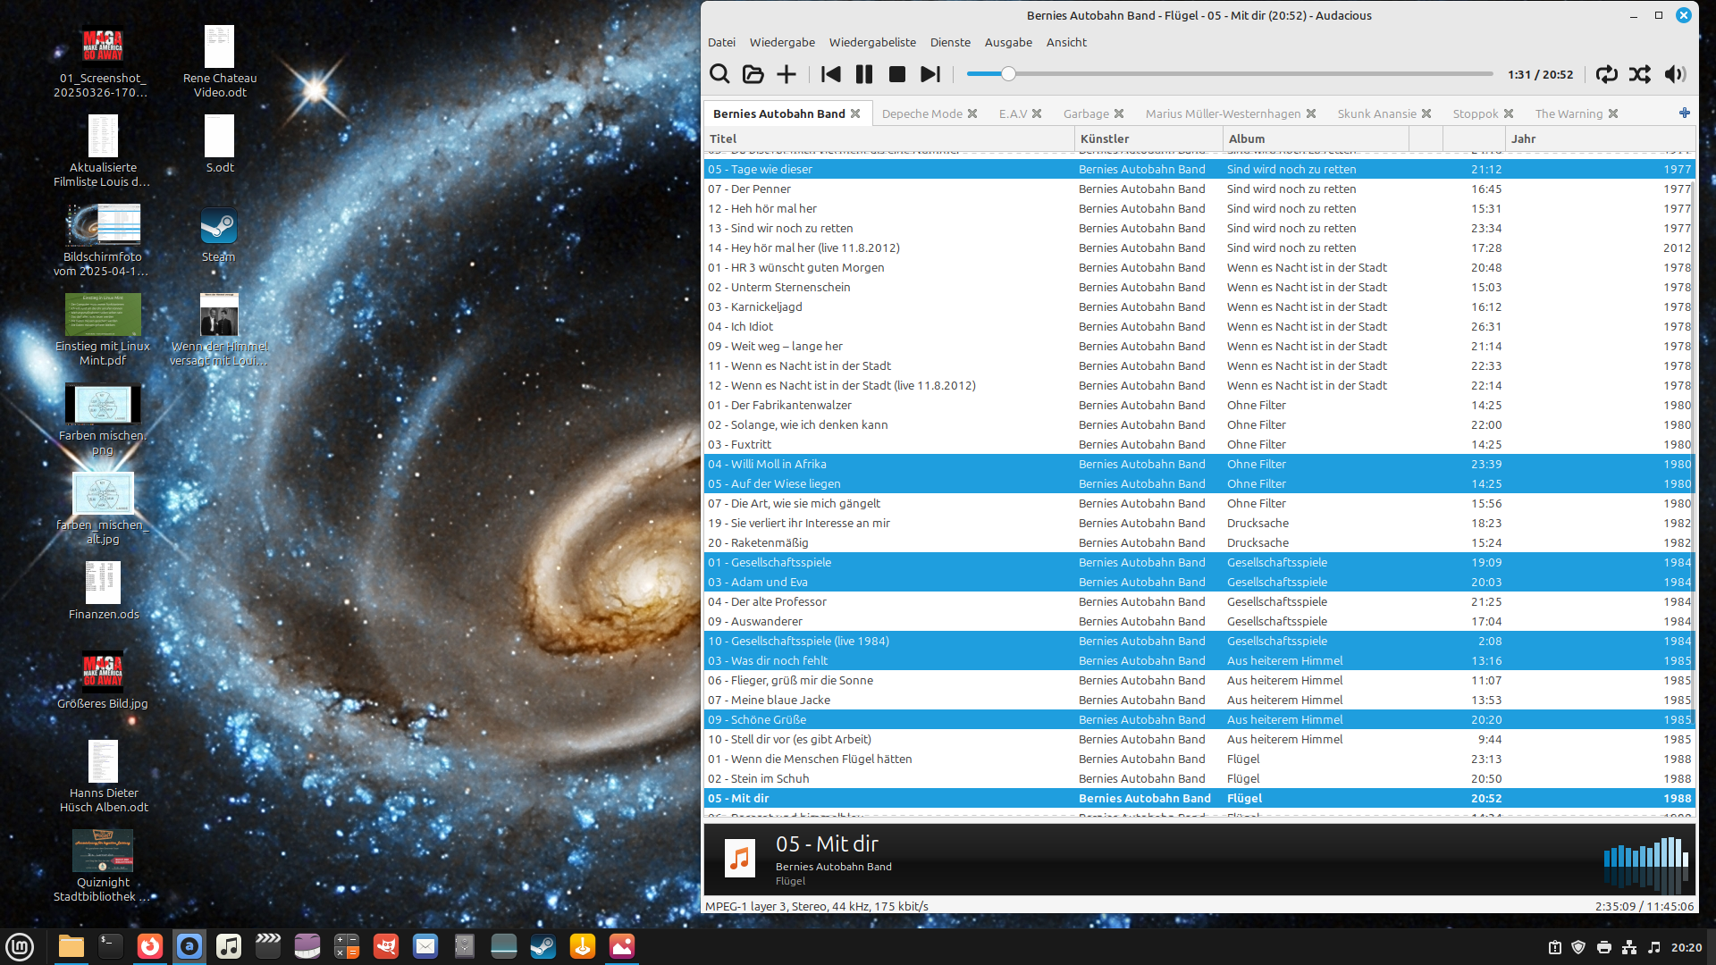This screenshot has width=1716, height=965.
Task: Skip to next track
Action: (x=930, y=74)
